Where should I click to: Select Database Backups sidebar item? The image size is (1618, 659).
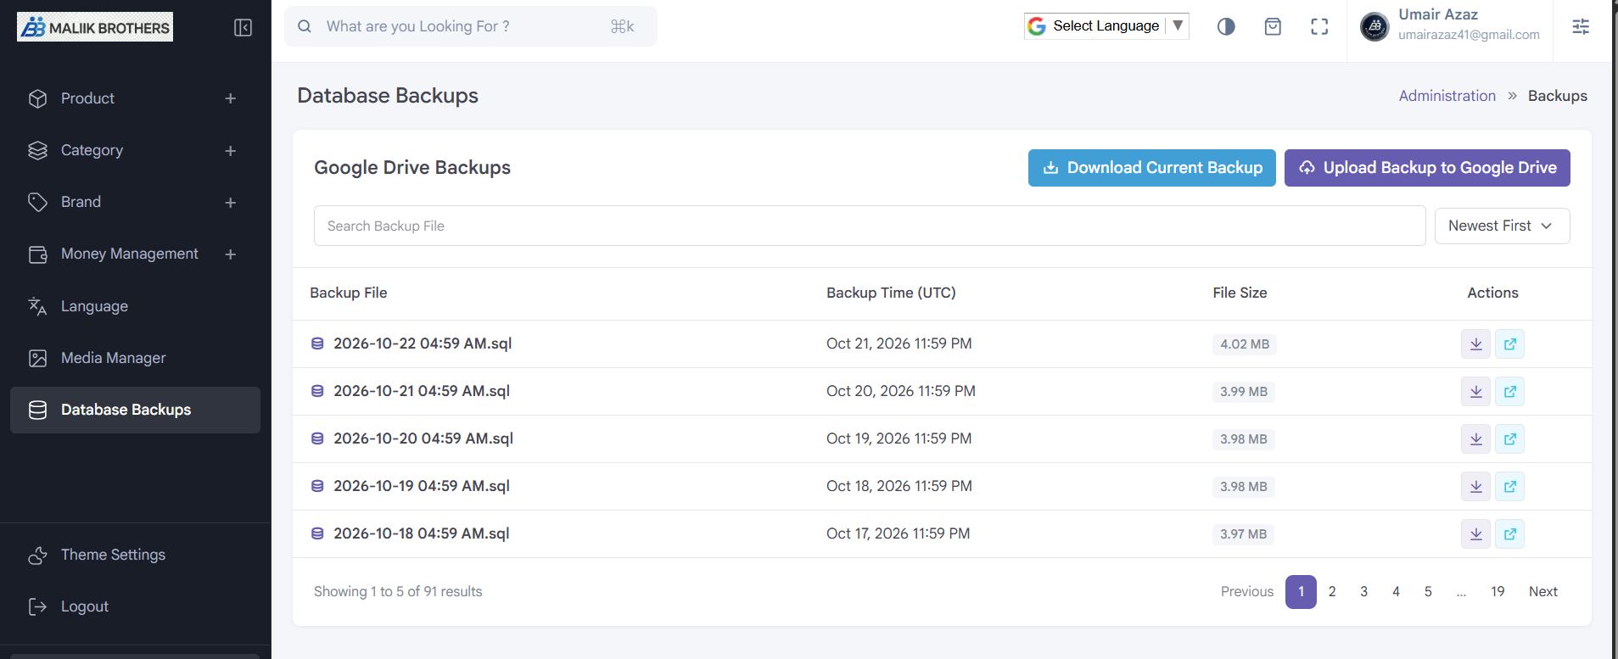[136, 410]
